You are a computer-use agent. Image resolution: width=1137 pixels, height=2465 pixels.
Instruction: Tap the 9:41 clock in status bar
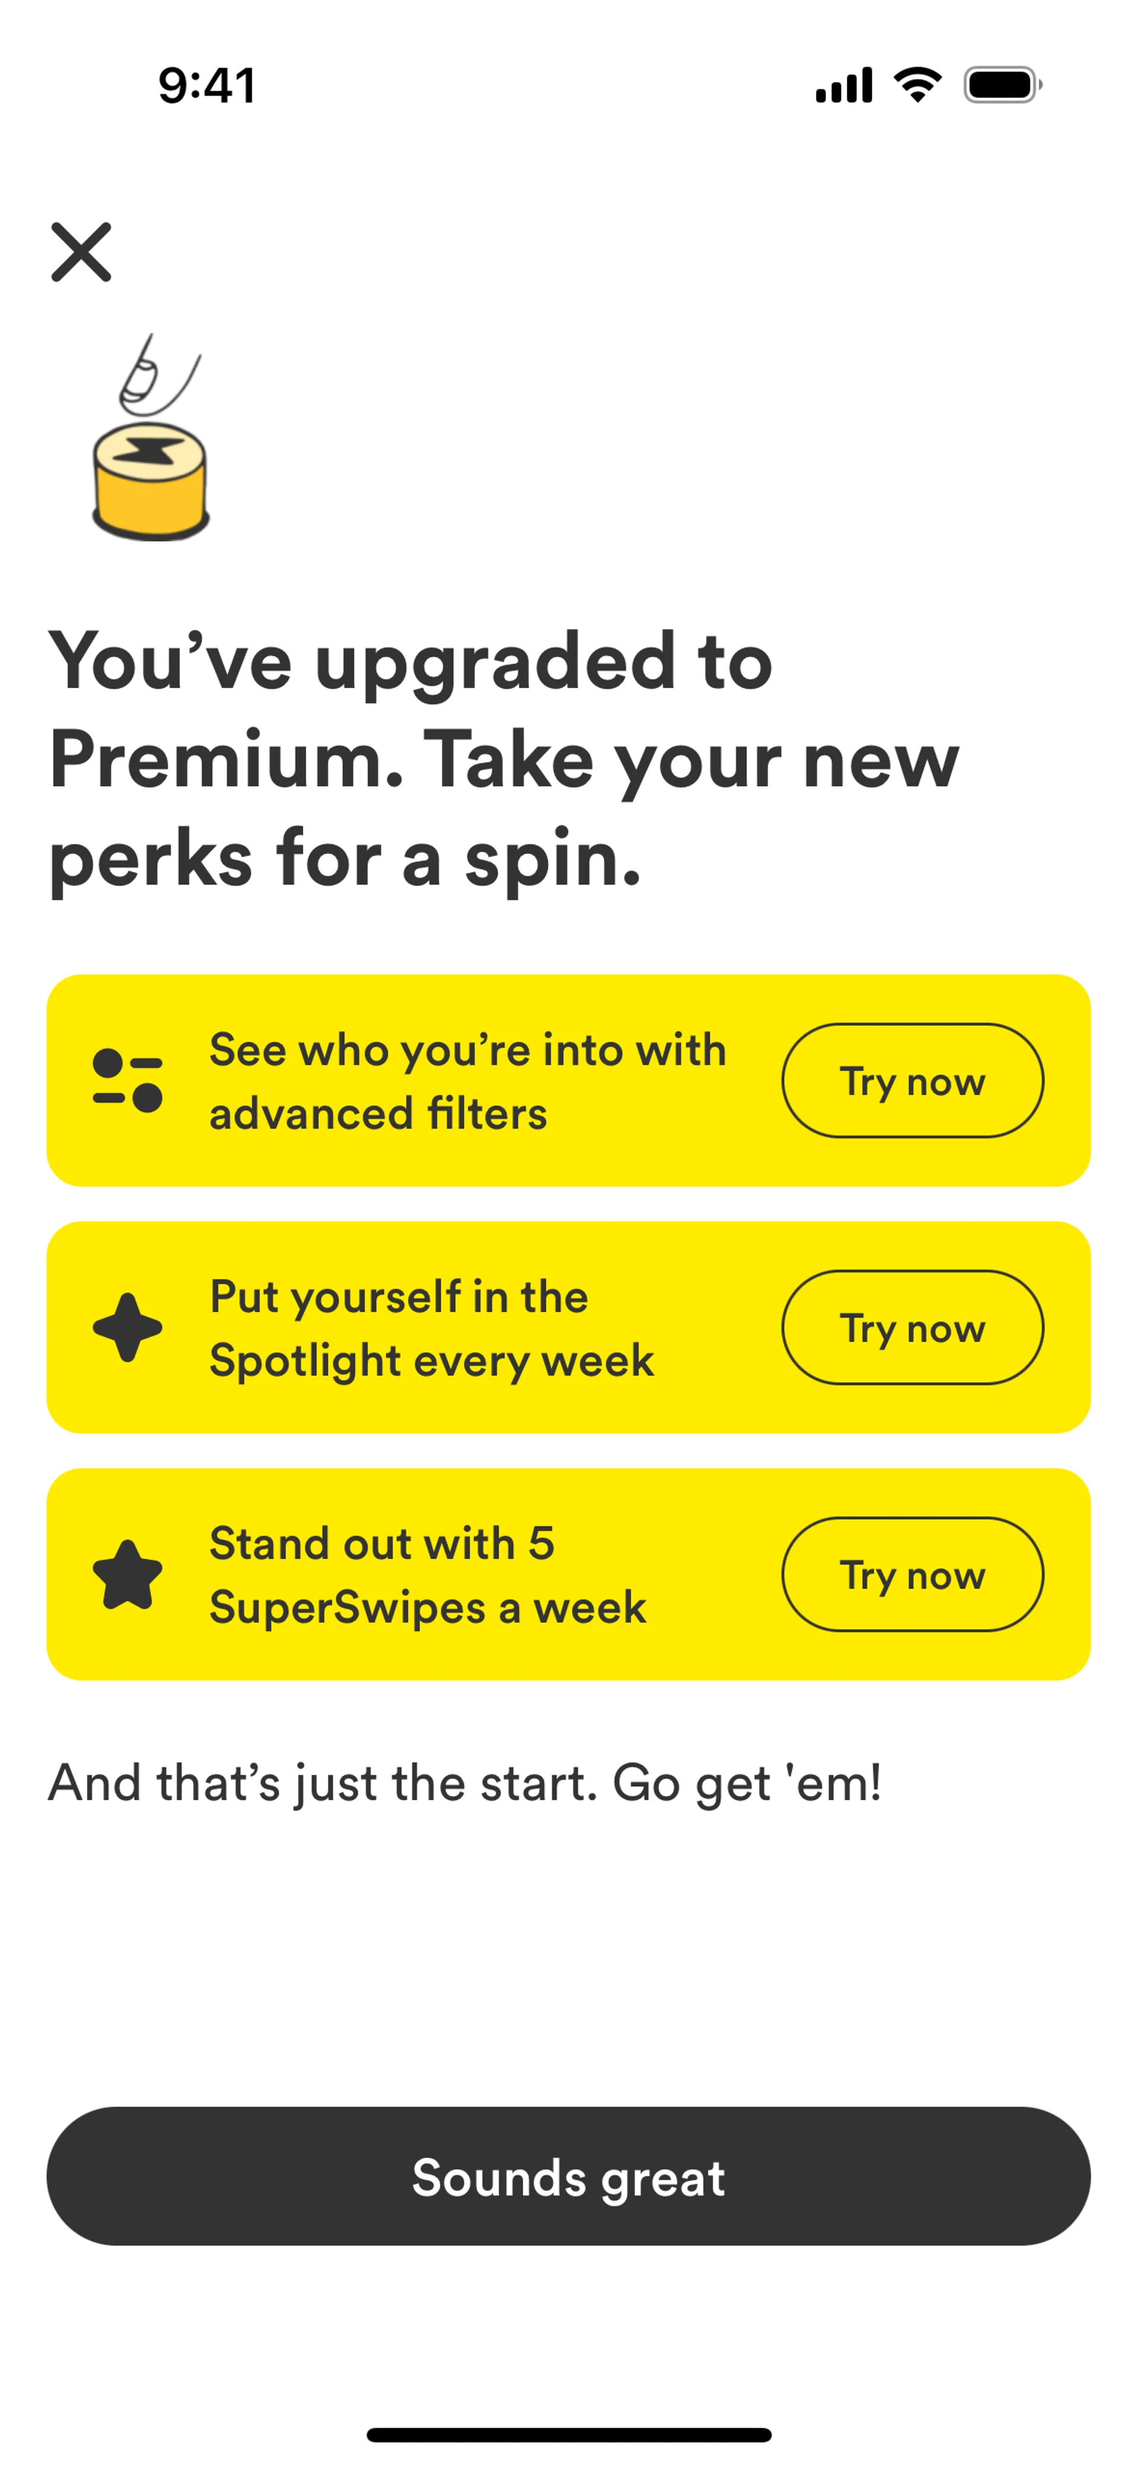pyautogui.click(x=207, y=85)
